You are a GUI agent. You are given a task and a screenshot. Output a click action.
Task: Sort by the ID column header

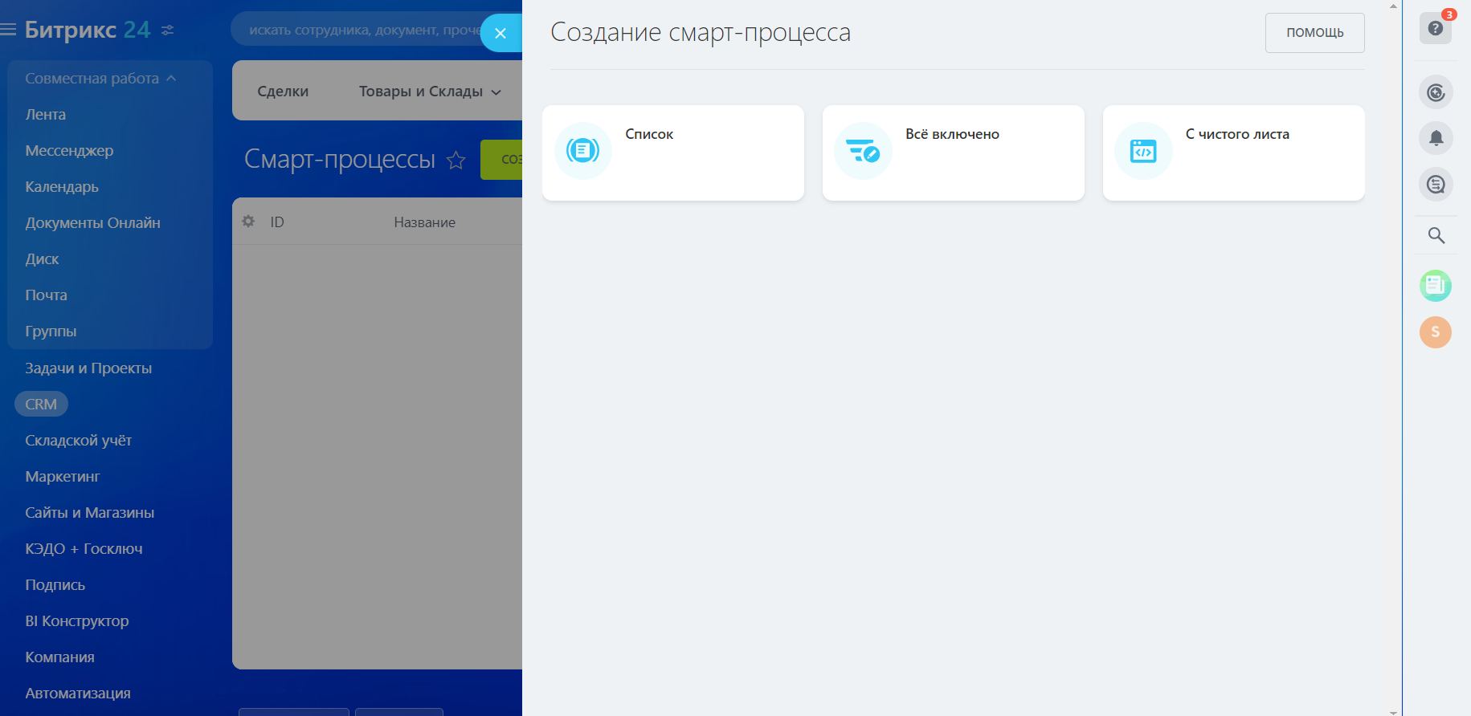coord(277,222)
